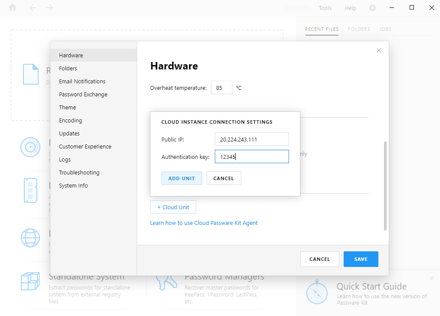Click the Password Managers heading
This screenshot has height=316, width=440.
[x=224, y=276]
